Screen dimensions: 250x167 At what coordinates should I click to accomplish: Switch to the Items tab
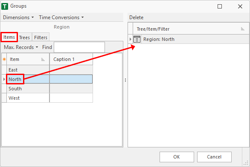point(9,37)
